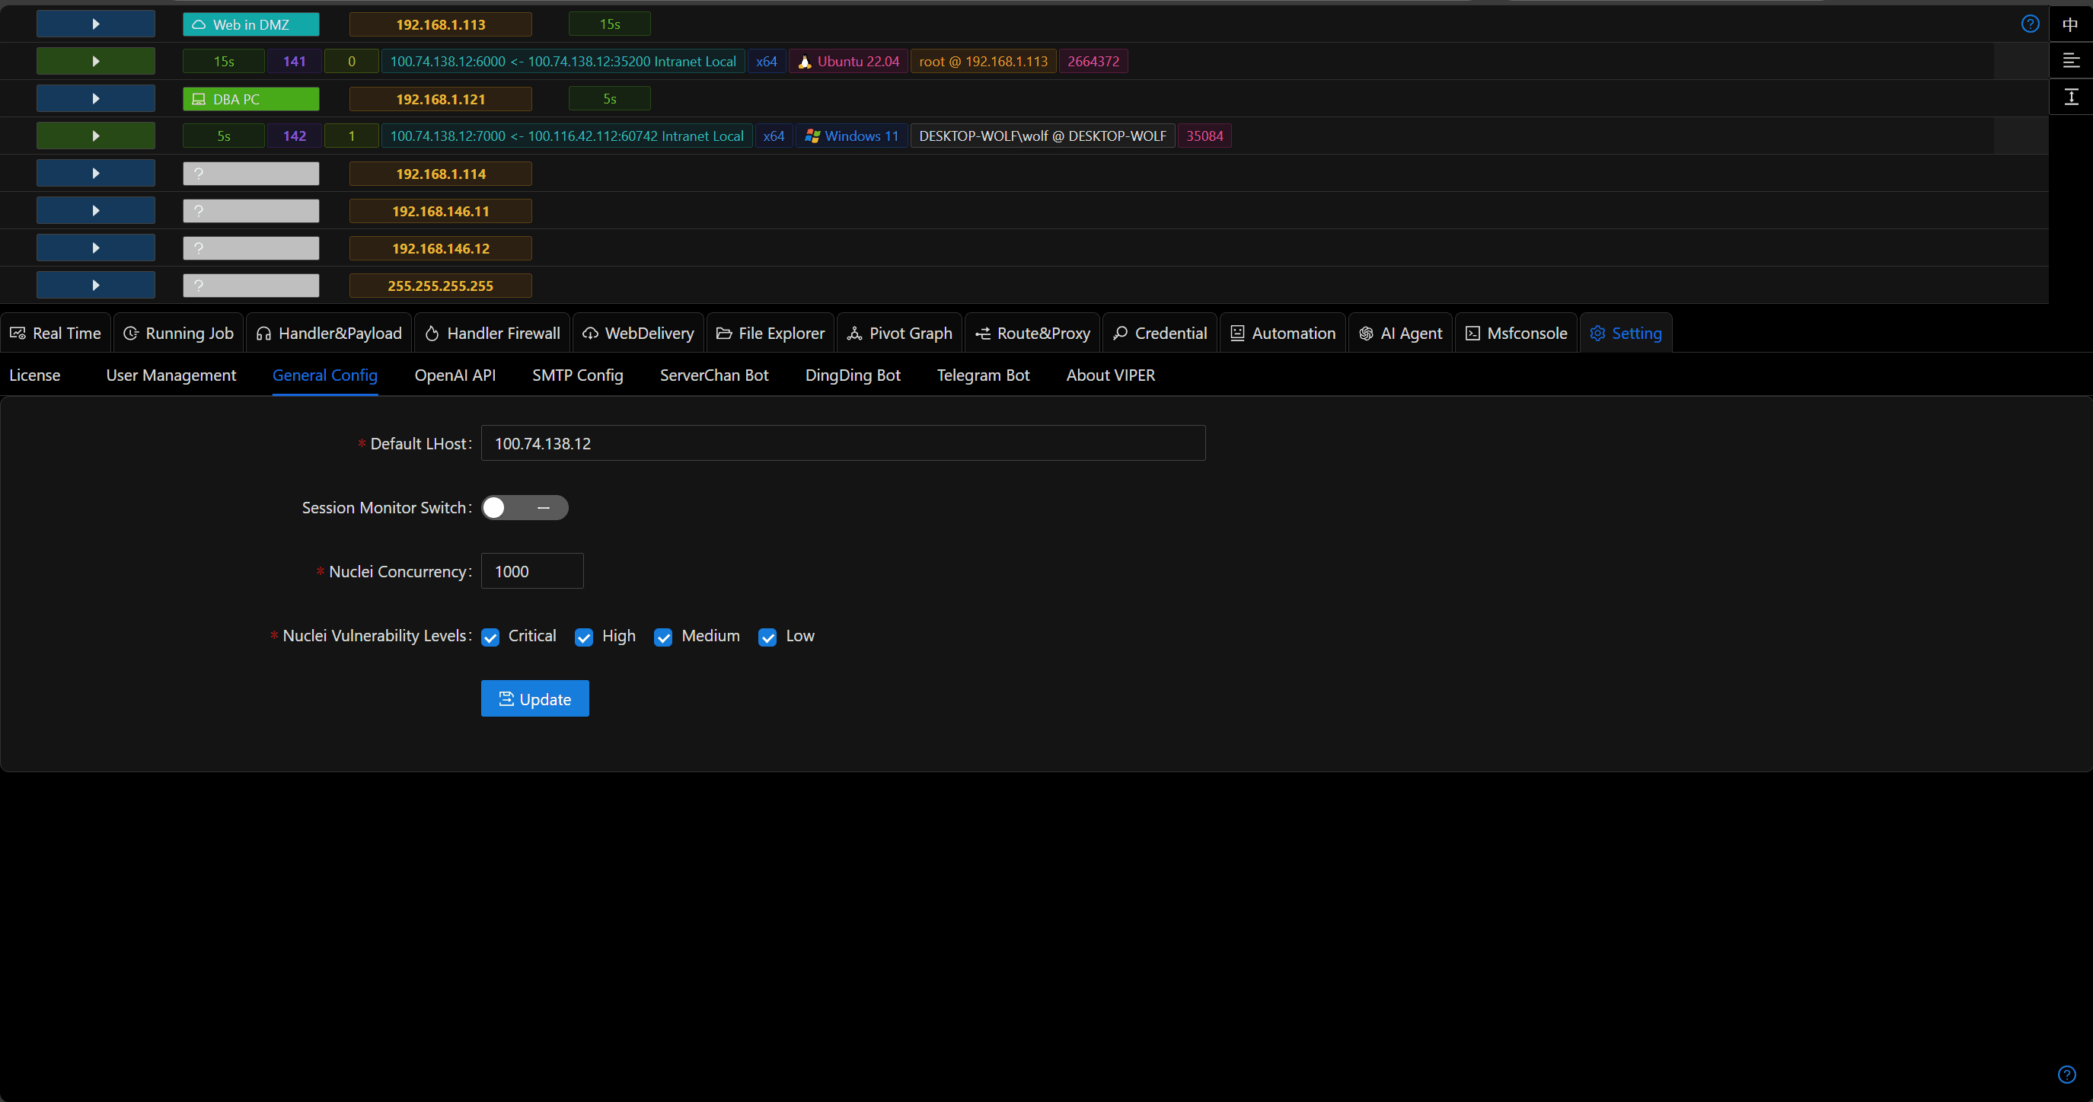
Task: Click the top-right help question mark icon
Action: tap(2030, 24)
